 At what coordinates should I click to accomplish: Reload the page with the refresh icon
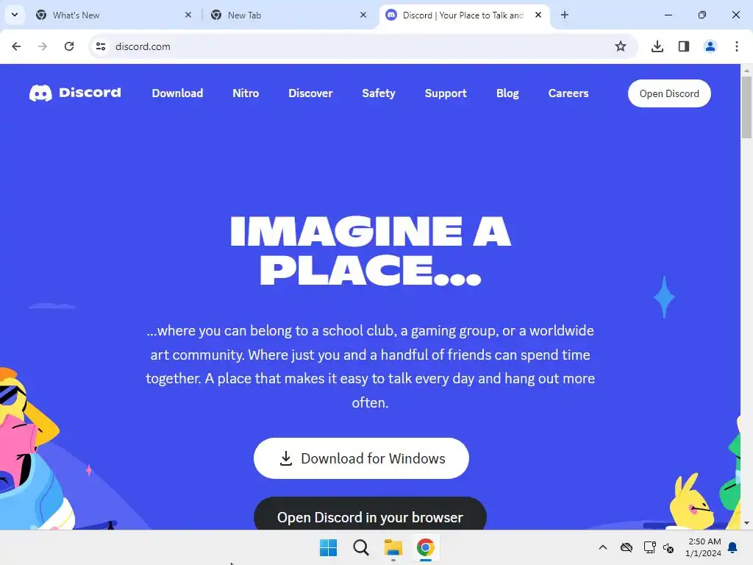tap(69, 46)
